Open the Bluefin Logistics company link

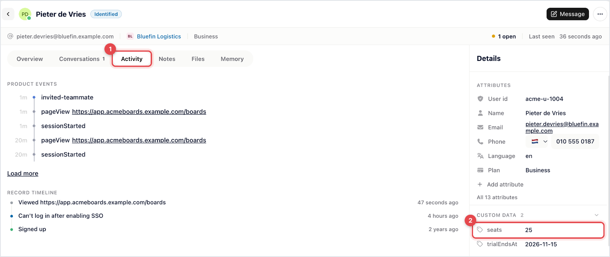[x=159, y=36]
